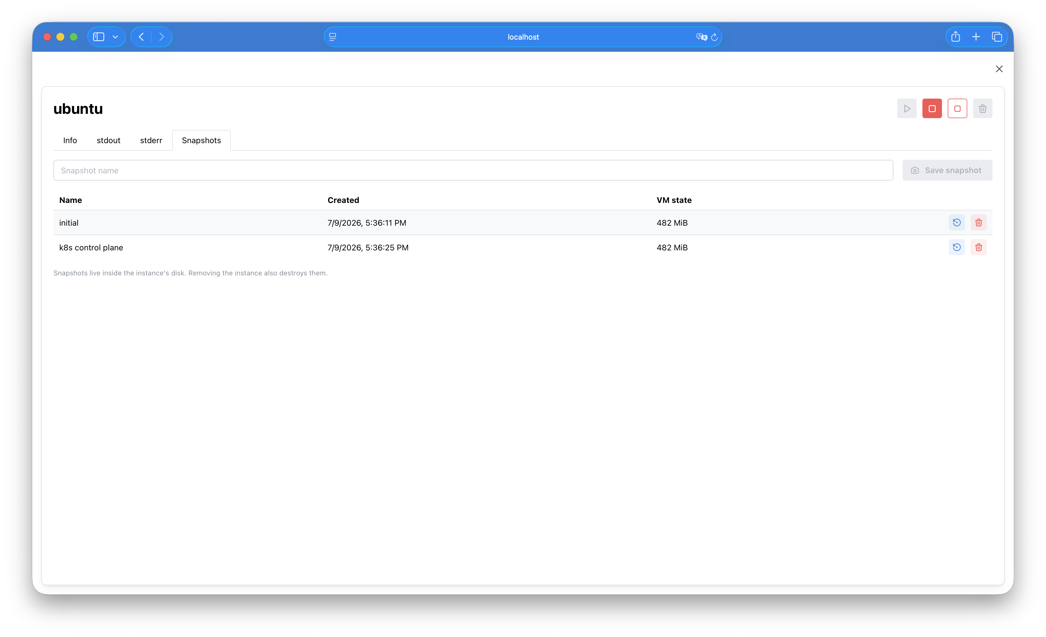The width and height of the screenshot is (1046, 637).
Task: Click the Created column header
Action: (x=343, y=200)
